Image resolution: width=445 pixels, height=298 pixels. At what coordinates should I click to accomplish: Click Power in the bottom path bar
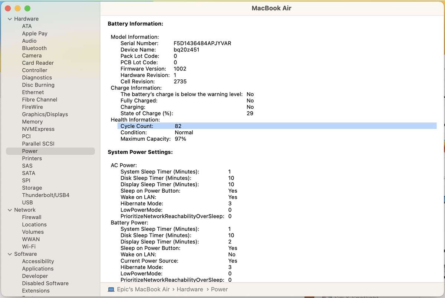[x=219, y=289]
